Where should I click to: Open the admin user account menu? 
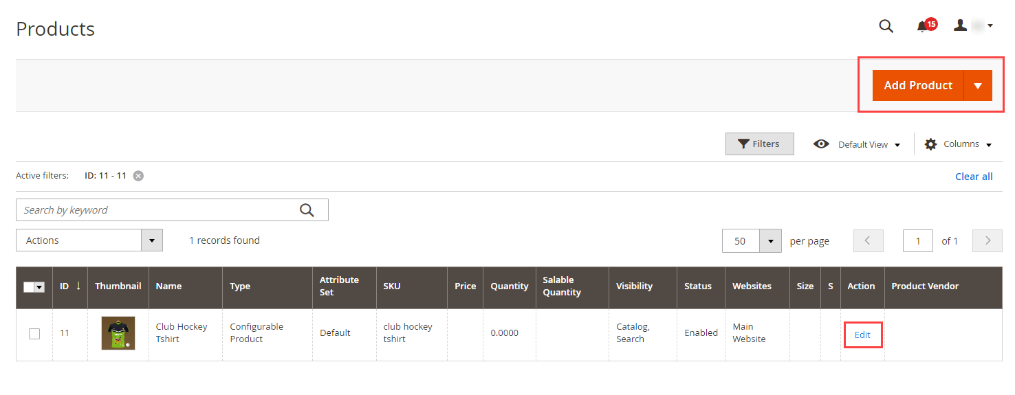tap(972, 26)
